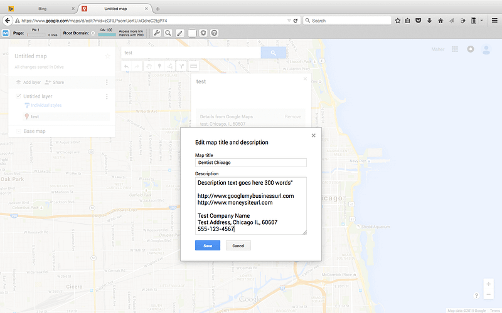
Task: Open the bookmarks list clipboard icon
Action: [x=407, y=21]
